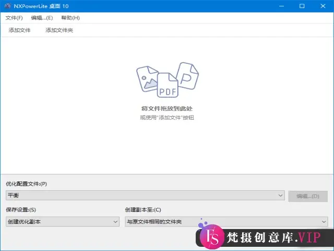This screenshot has width=334, height=251.
Task: Click the 保存设置:(S) label
Action: [21, 210]
